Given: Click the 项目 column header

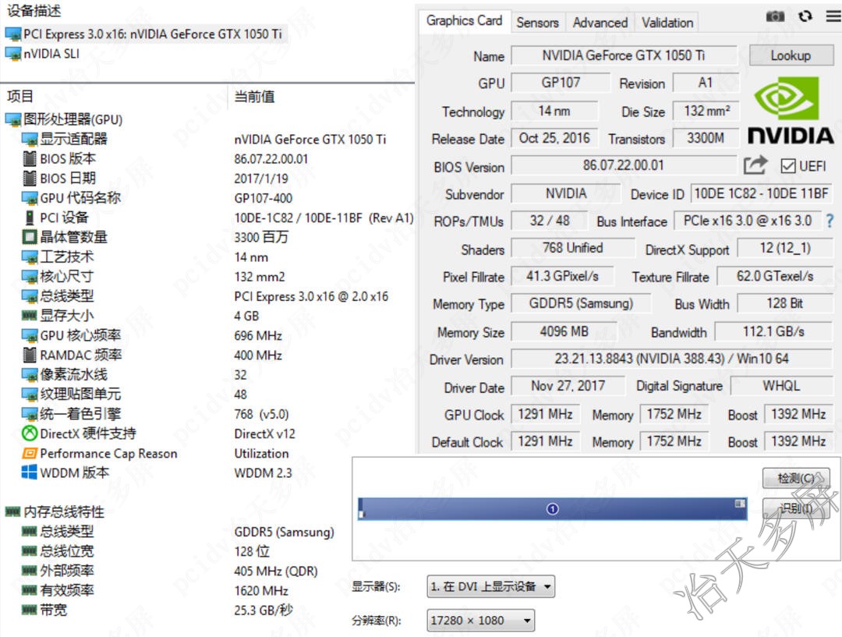Looking at the screenshot, I should coord(20,97).
